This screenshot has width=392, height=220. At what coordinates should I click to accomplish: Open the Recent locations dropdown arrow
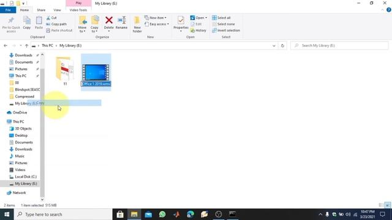(x=20, y=46)
